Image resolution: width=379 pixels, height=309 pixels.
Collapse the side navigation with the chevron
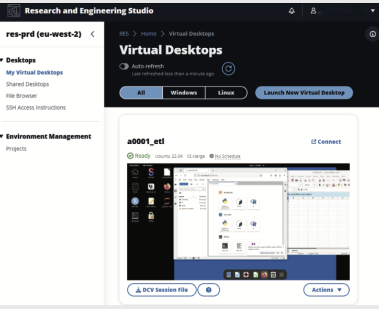point(93,34)
